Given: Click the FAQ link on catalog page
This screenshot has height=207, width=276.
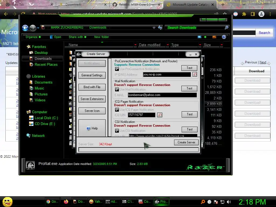Looking at the screenshot, I should tap(6, 43).
